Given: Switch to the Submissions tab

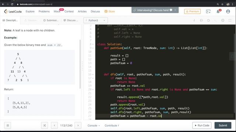Looking at the screenshot, I should point(51,21).
